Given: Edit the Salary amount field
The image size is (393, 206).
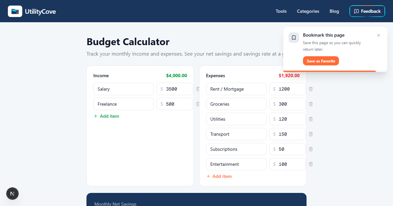Looking at the screenshot, I should 175,89.
